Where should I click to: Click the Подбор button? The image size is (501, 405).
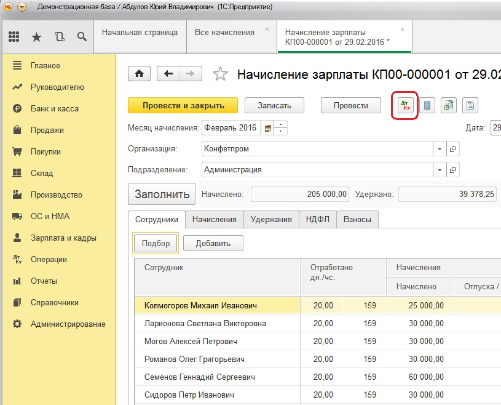pos(156,244)
